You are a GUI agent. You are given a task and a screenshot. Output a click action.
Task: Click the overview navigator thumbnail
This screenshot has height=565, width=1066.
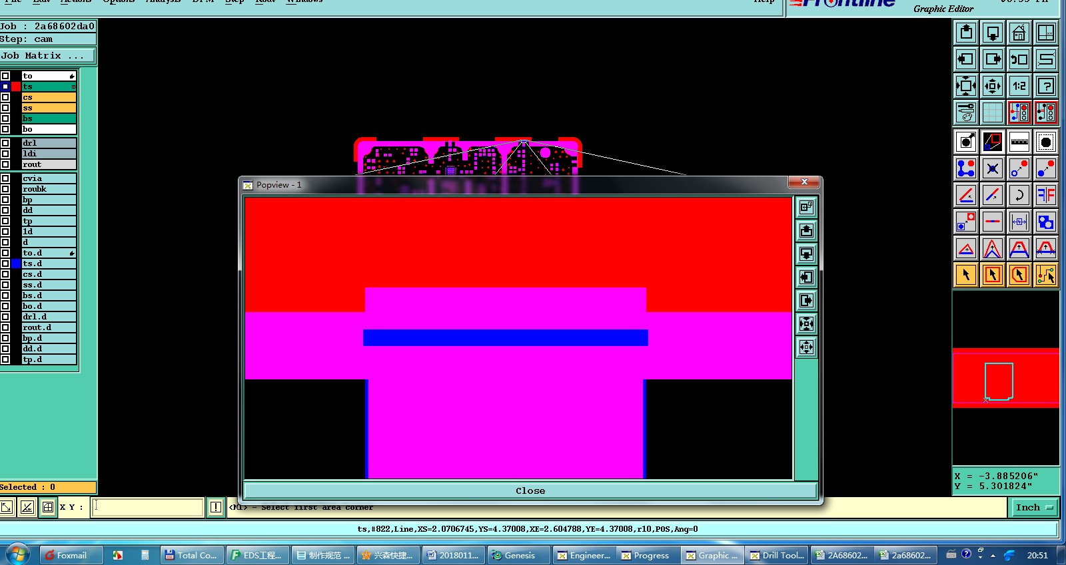(1006, 378)
